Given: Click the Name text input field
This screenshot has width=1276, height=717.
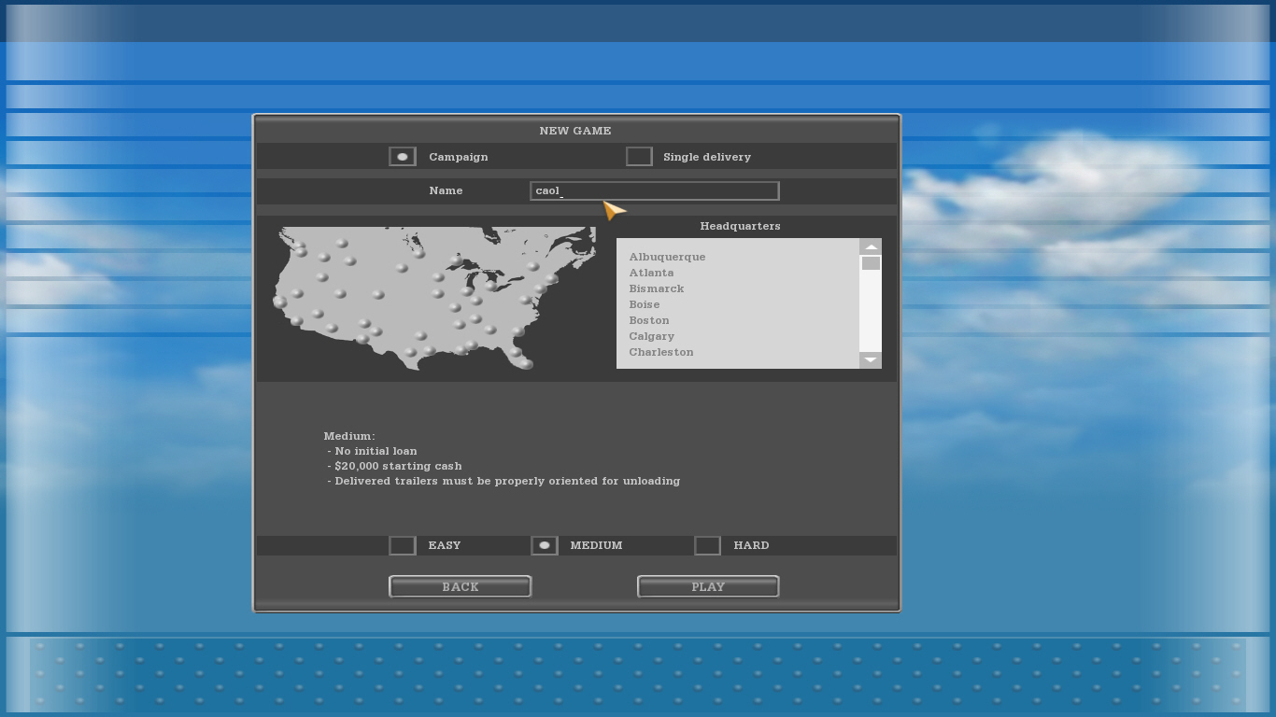Looking at the screenshot, I should tap(654, 190).
